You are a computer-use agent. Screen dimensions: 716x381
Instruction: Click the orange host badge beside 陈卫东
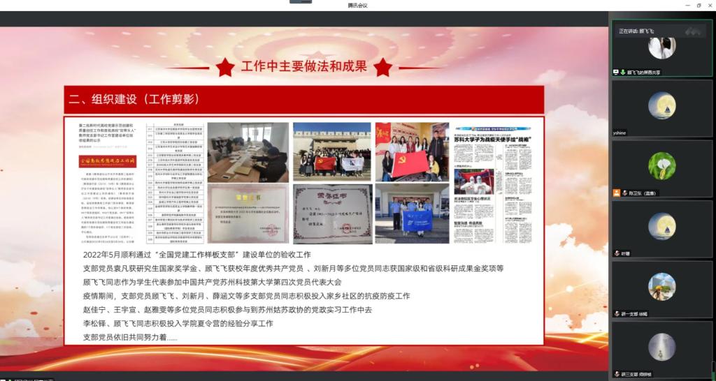click(617, 193)
